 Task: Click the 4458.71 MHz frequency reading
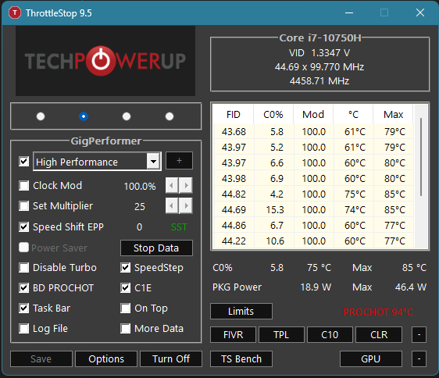coord(319,81)
